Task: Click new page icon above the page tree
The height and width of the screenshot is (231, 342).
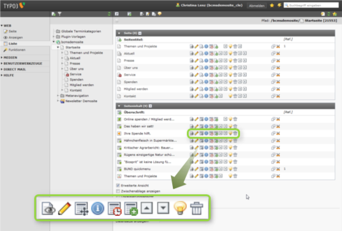Action: click(x=54, y=14)
